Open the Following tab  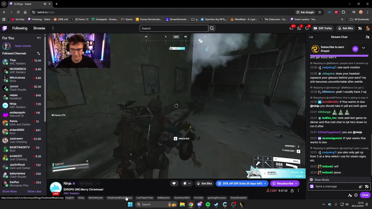[20, 28]
